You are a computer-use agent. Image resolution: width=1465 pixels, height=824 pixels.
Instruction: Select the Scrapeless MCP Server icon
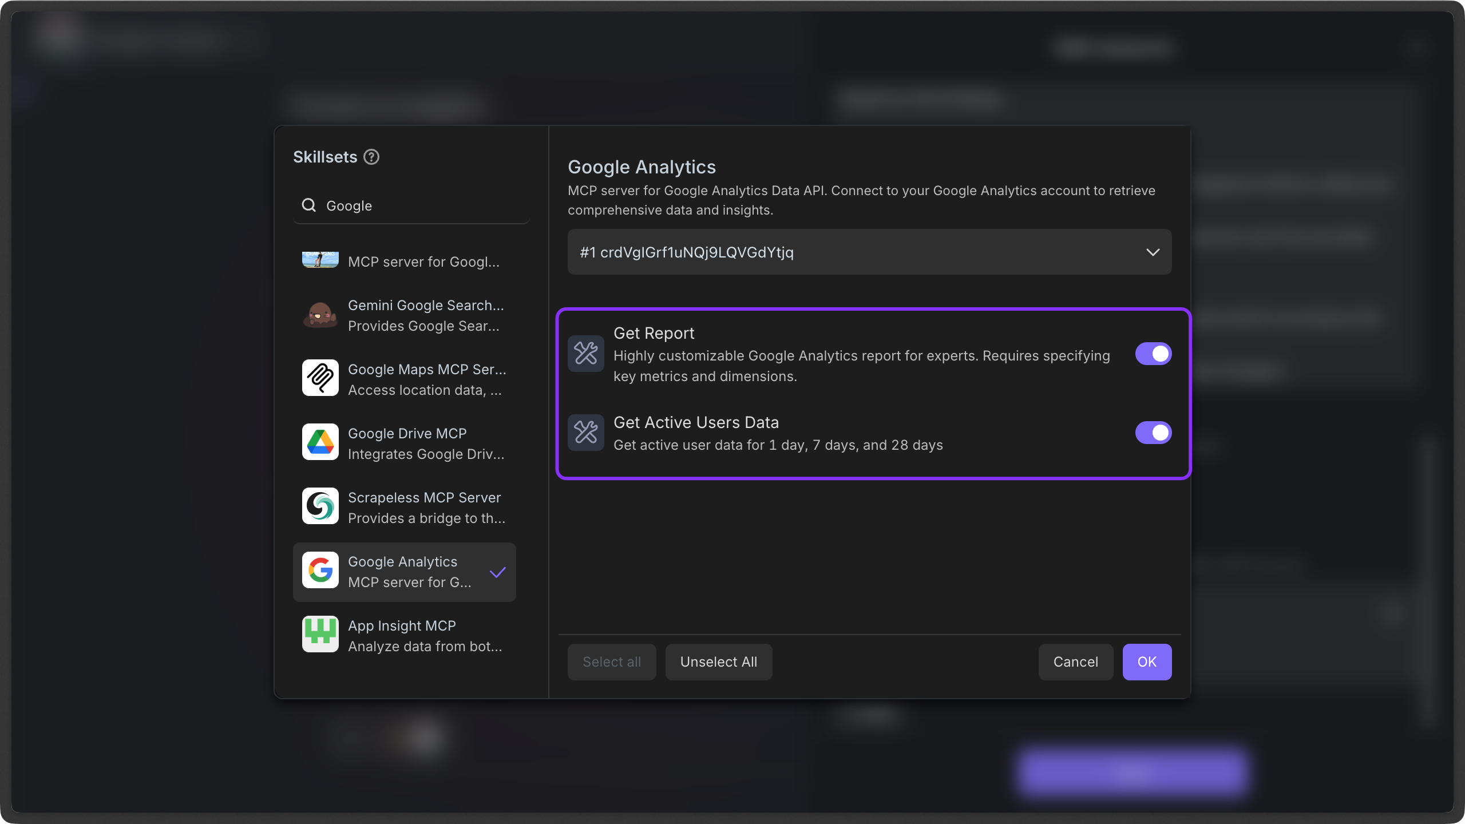point(320,506)
